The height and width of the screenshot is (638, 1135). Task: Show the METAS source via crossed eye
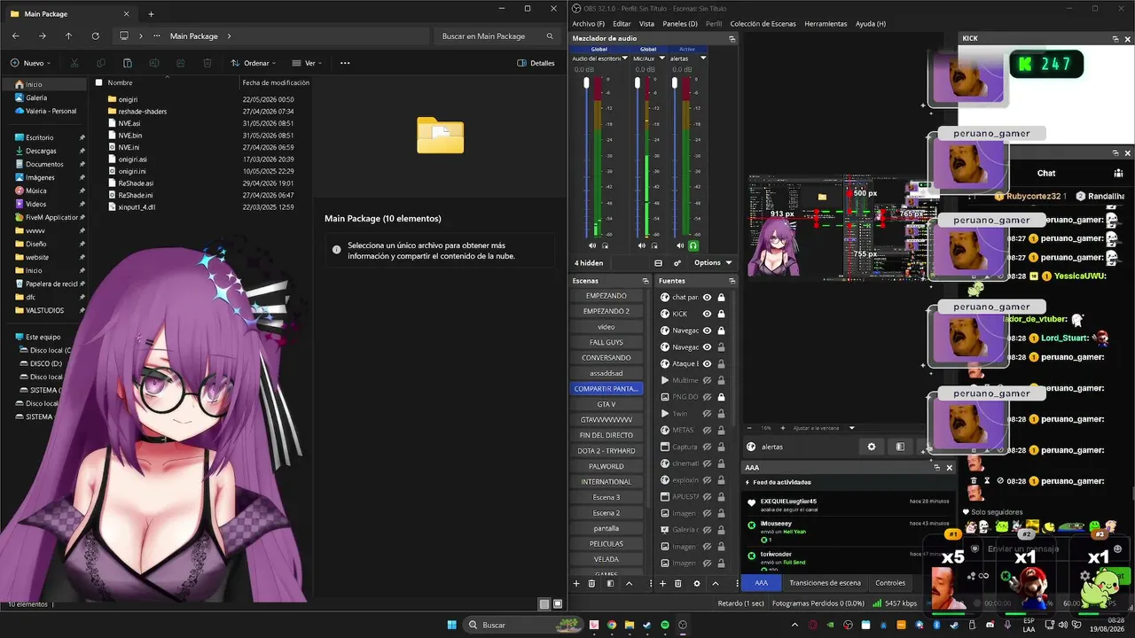click(x=708, y=430)
